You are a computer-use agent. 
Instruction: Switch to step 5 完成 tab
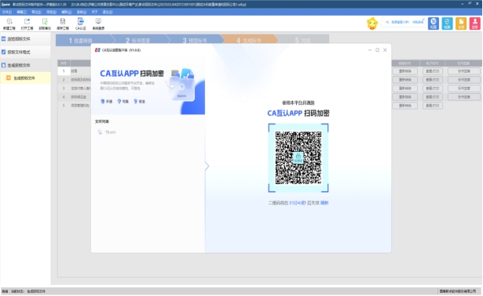[302, 40]
